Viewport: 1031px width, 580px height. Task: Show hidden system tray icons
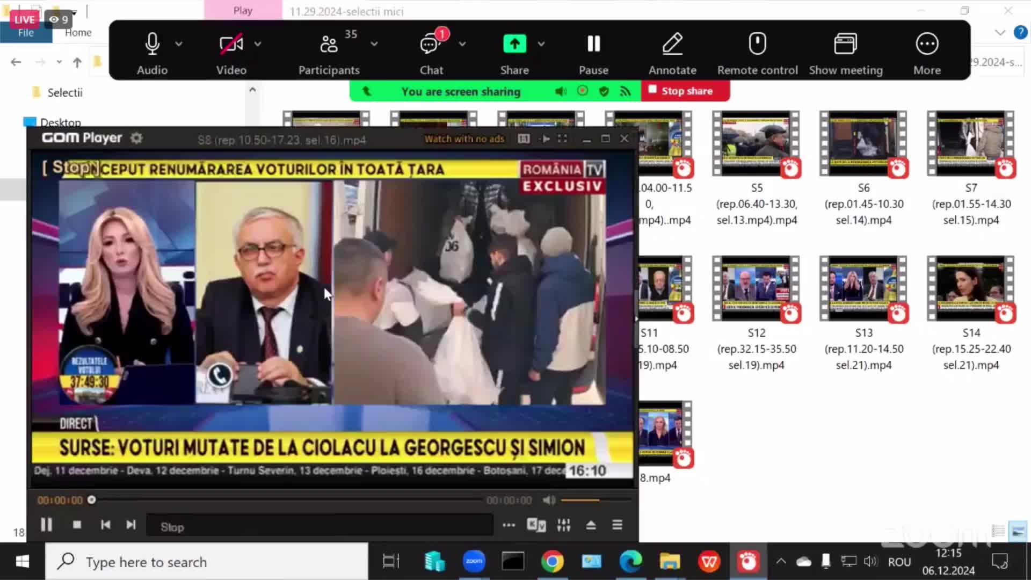tap(781, 562)
